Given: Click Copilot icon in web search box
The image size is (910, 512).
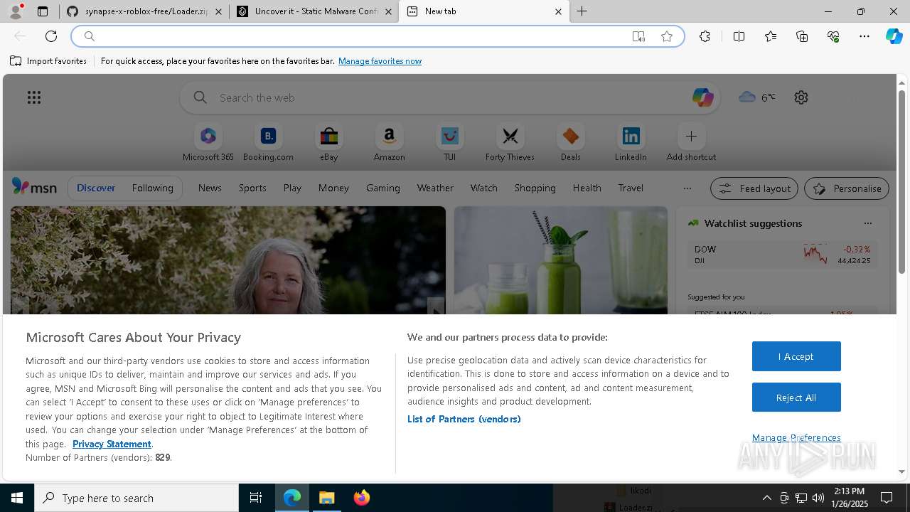Looking at the screenshot, I should [702, 97].
